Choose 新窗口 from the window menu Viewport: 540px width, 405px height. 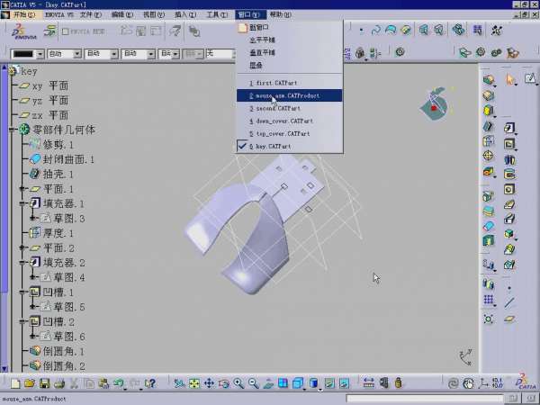tap(289, 27)
